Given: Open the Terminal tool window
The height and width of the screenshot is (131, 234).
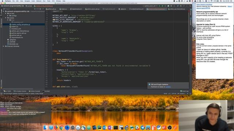Looking at the screenshot, I should pos(46,91).
